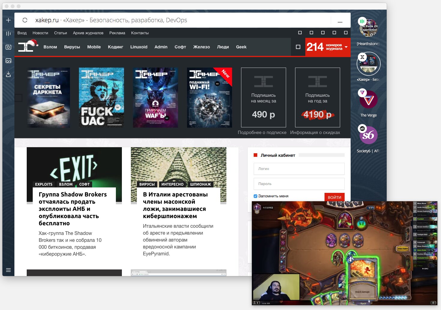This screenshot has height=310, width=441.
Task: Click the ИНТЕРЕСНО tag on the Italy article
Action: pyautogui.click(x=172, y=184)
